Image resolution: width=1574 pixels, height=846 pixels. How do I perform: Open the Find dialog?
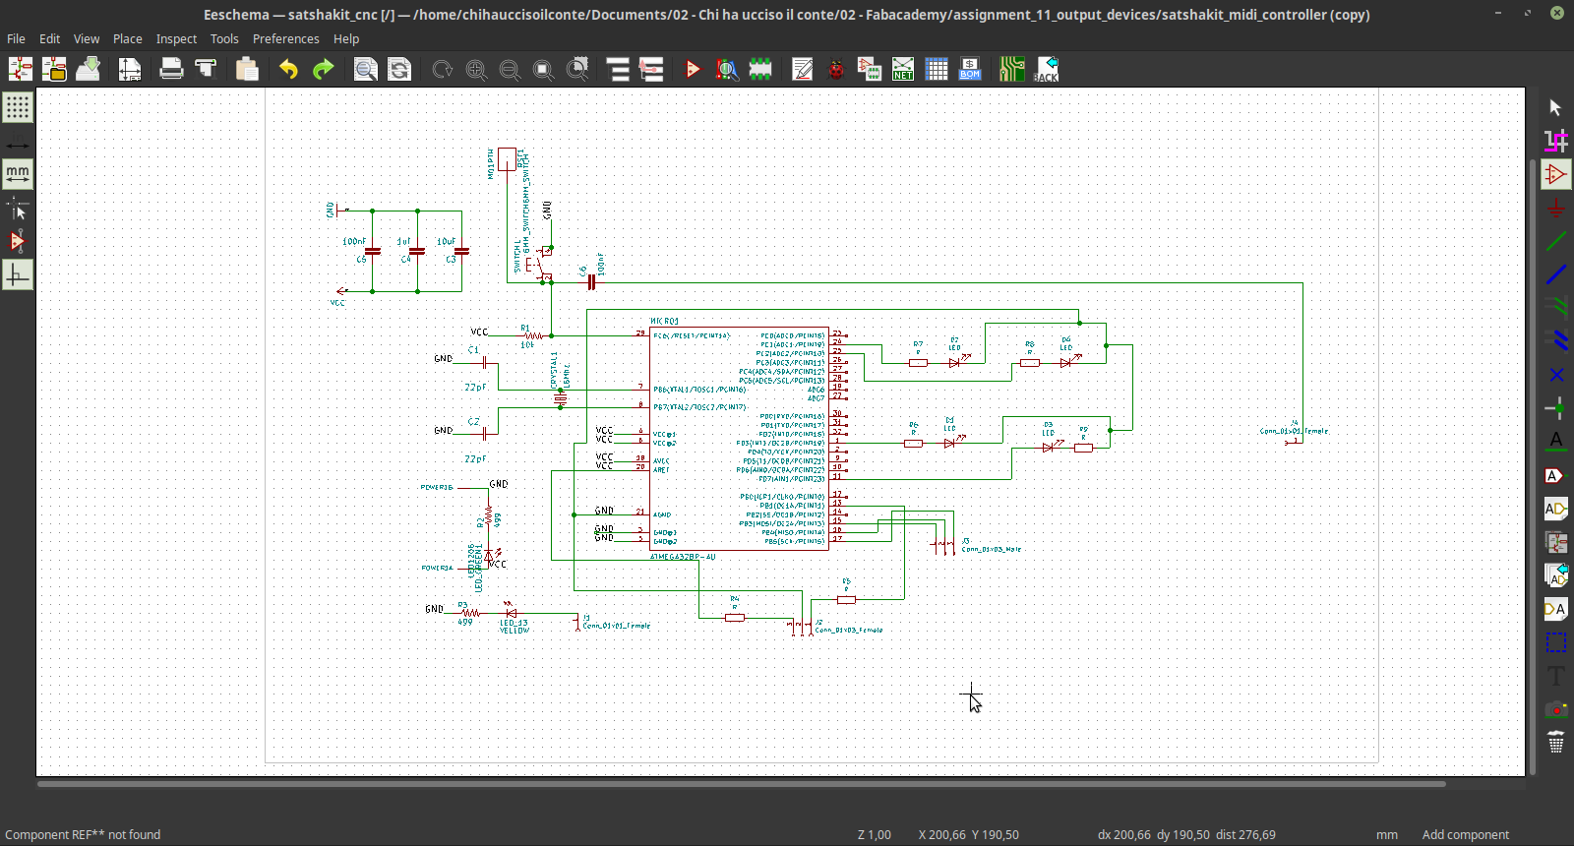click(x=365, y=69)
